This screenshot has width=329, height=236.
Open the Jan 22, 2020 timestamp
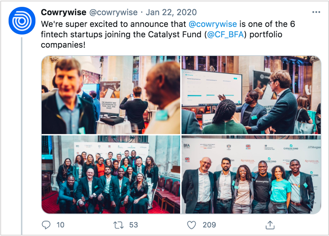coord(171,12)
